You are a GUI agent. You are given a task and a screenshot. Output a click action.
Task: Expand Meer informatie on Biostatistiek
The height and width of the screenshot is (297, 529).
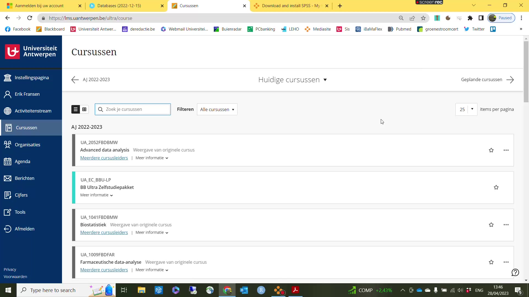(152, 232)
